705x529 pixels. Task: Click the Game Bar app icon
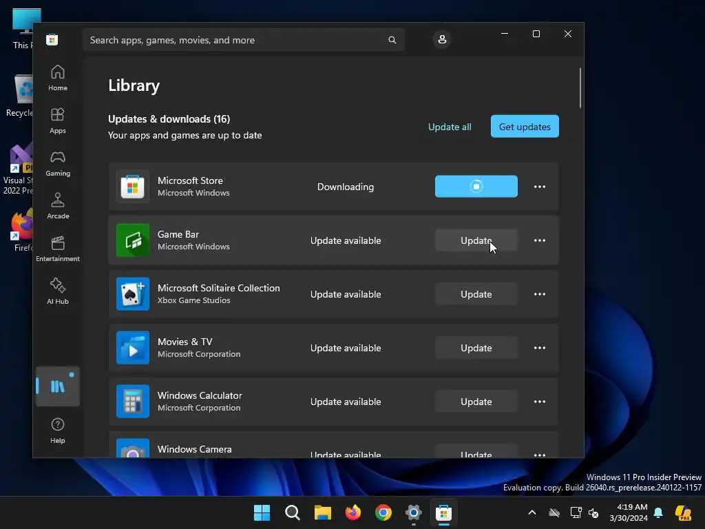pyautogui.click(x=133, y=240)
